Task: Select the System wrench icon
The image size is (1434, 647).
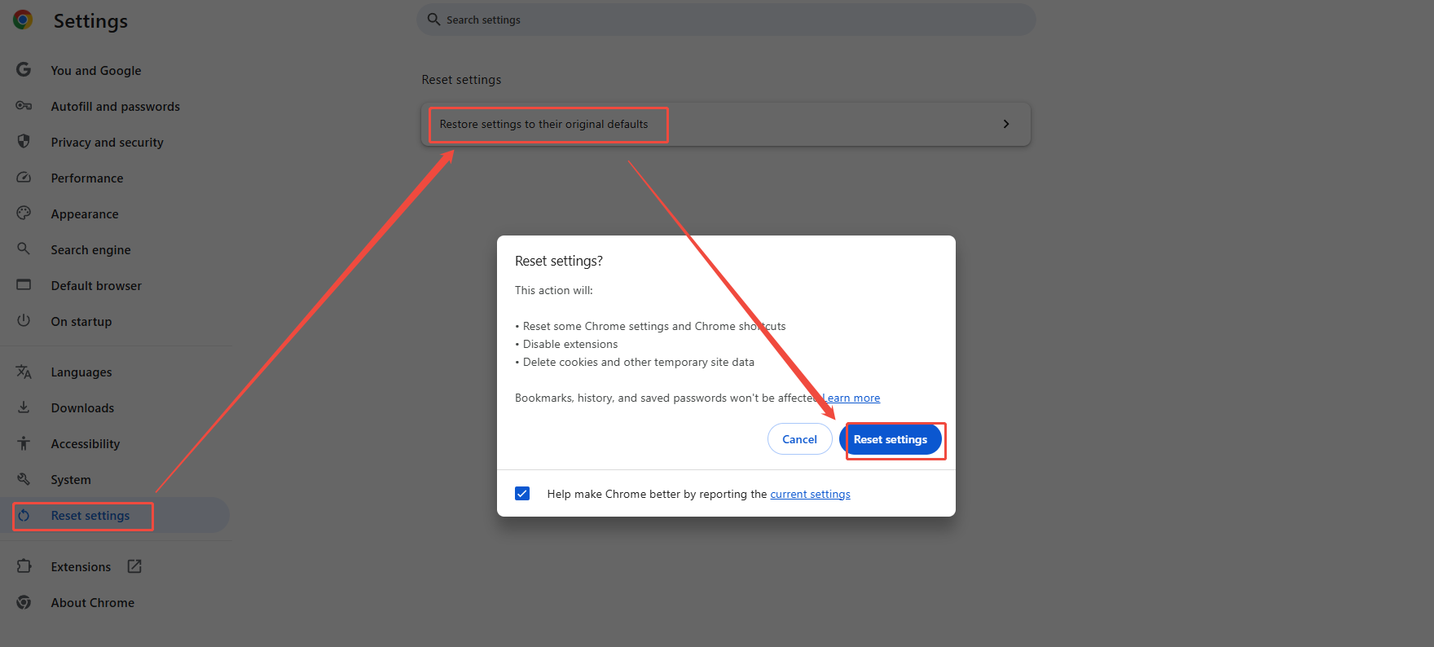Action: coord(24,479)
